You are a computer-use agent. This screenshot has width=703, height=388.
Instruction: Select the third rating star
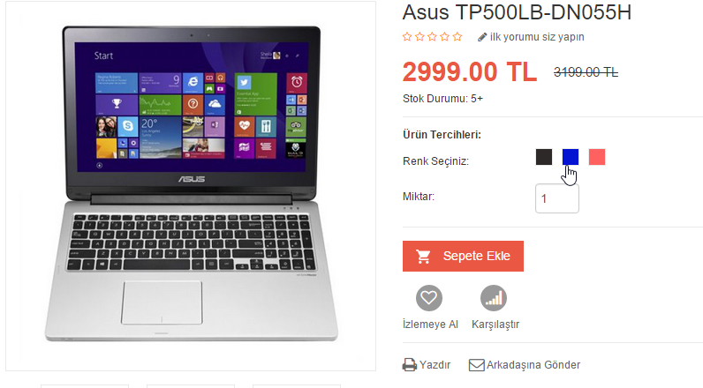(x=432, y=37)
